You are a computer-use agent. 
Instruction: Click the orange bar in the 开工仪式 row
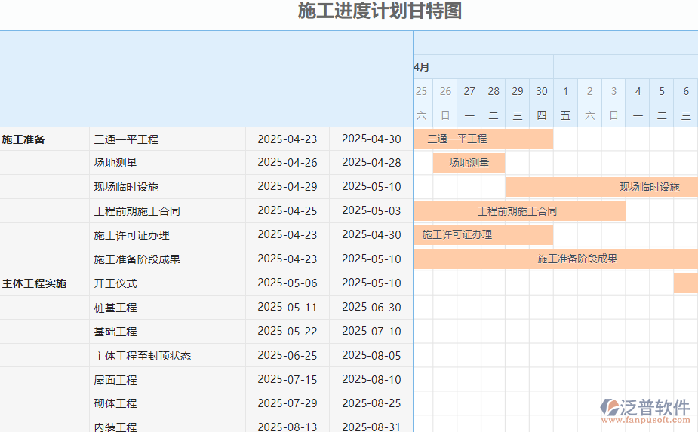click(685, 283)
